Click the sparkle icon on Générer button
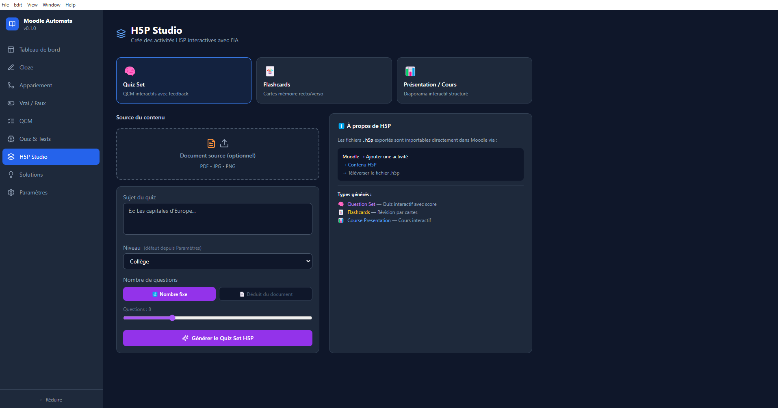 185,338
